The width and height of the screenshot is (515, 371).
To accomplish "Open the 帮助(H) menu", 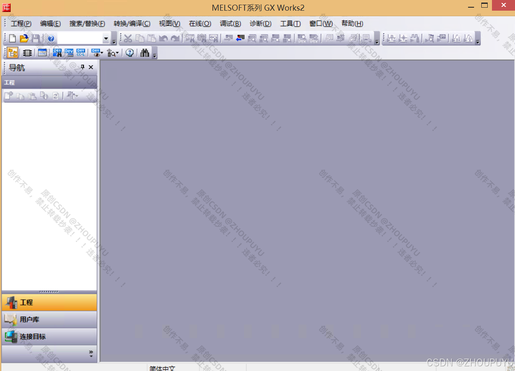I will [x=352, y=23].
